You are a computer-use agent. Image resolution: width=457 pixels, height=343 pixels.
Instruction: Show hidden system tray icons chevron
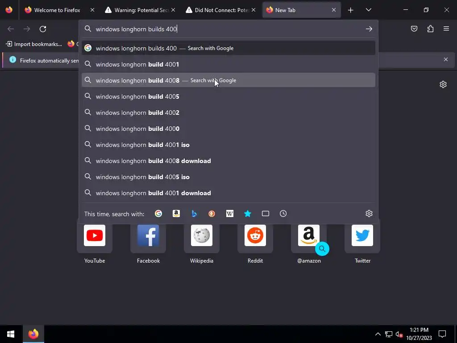(378, 334)
